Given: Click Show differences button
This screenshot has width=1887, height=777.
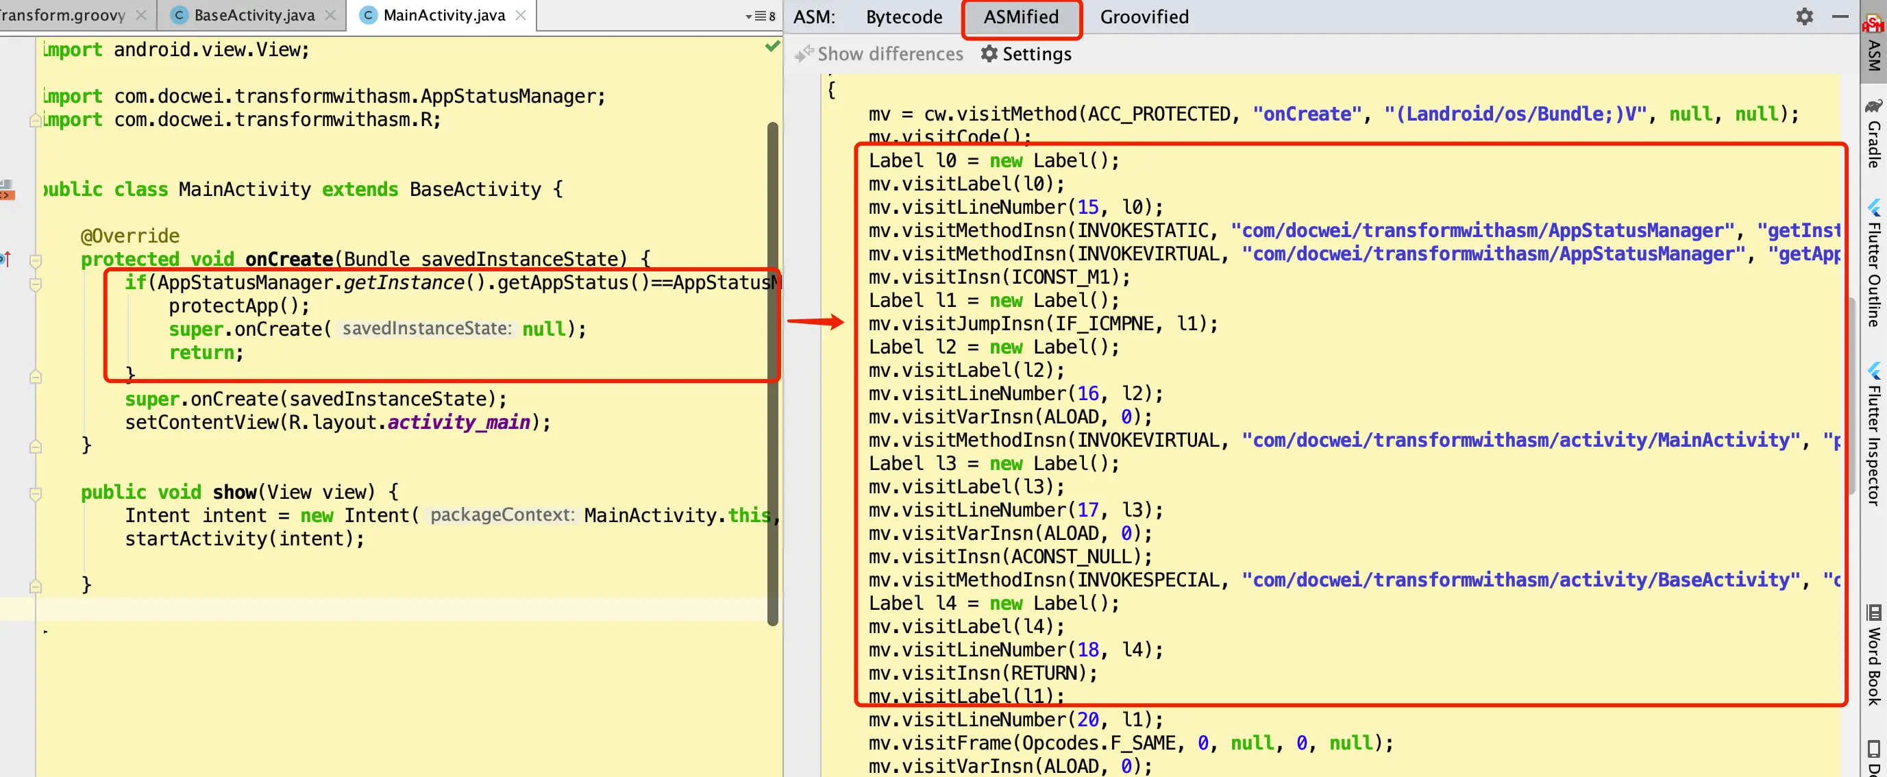Looking at the screenshot, I should [879, 54].
